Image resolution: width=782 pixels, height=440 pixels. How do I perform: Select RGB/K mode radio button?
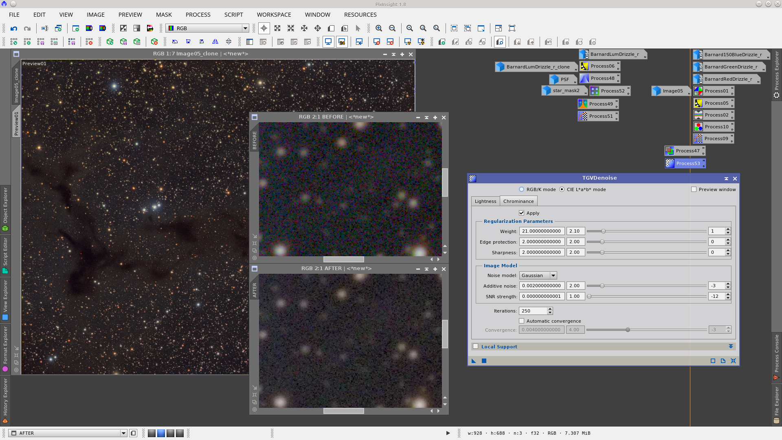pos(521,189)
